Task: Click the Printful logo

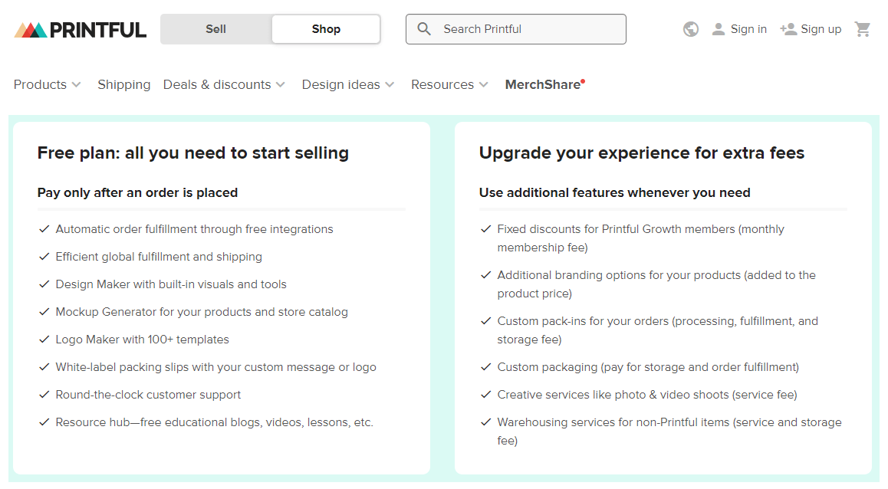Action: click(x=80, y=29)
